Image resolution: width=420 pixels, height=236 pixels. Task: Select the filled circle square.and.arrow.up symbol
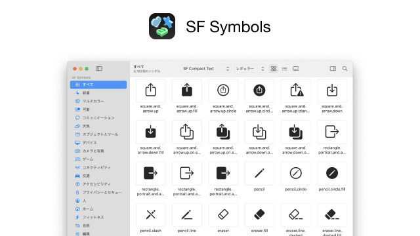pos(259,90)
